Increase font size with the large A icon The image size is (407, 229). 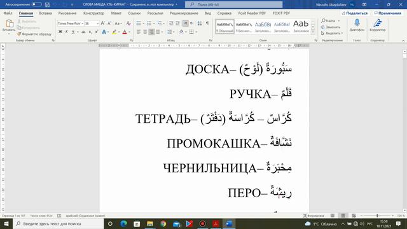[x=103, y=24]
